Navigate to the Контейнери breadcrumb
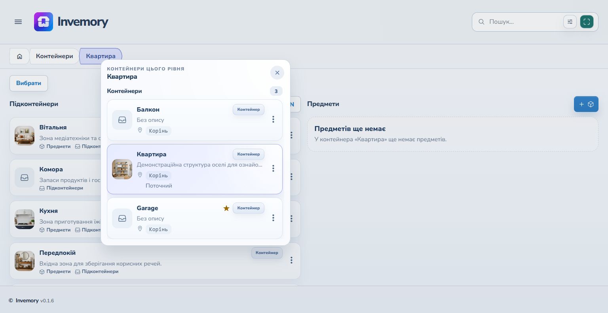The image size is (608, 313). coord(55,56)
